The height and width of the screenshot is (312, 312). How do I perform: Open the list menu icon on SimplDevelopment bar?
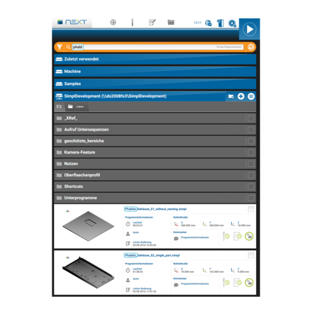[x=251, y=96]
